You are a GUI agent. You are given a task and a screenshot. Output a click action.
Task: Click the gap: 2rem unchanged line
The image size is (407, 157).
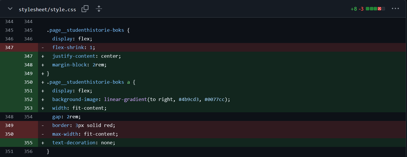point(66,117)
